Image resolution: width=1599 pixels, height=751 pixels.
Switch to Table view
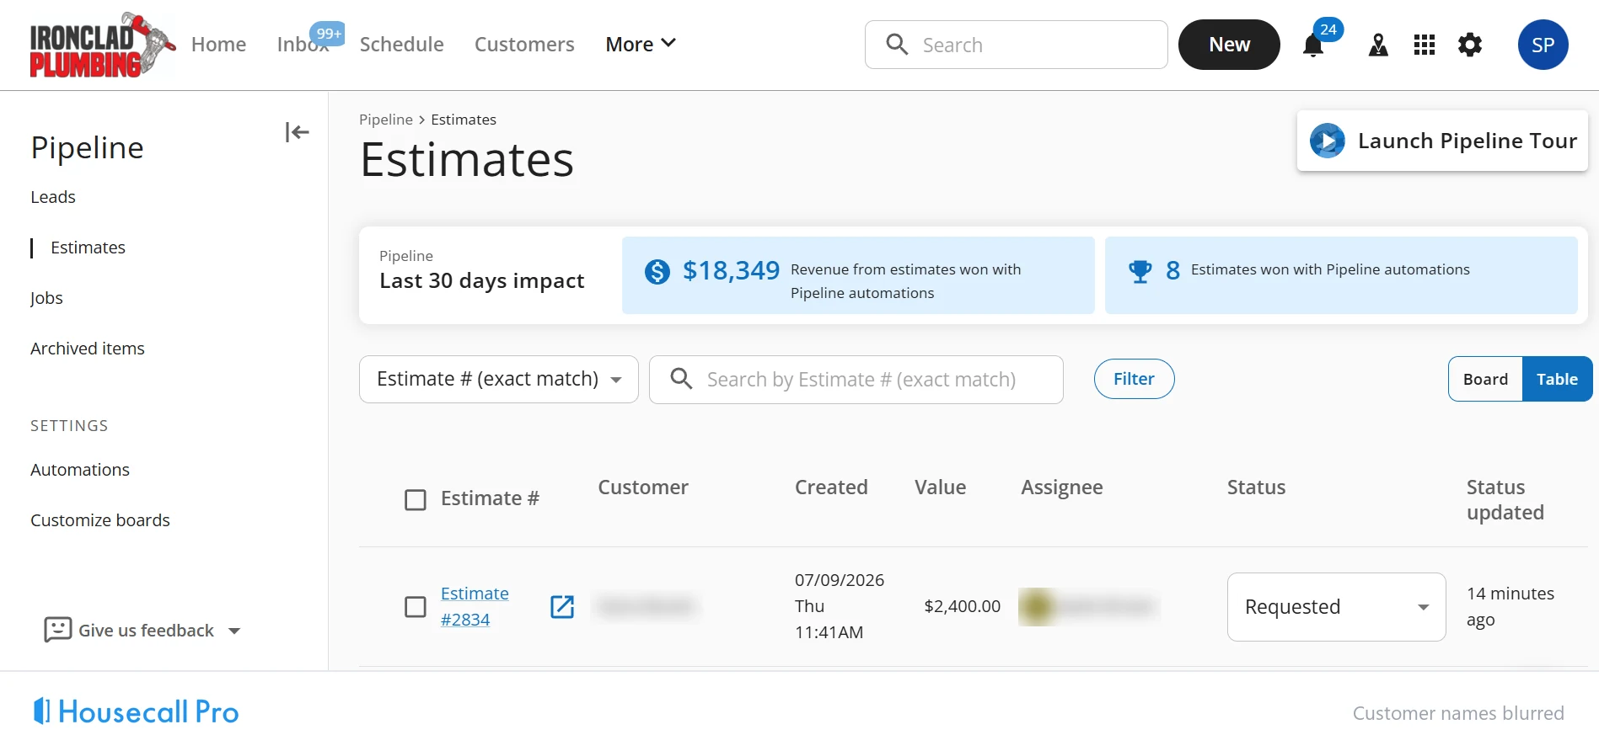pos(1557,379)
